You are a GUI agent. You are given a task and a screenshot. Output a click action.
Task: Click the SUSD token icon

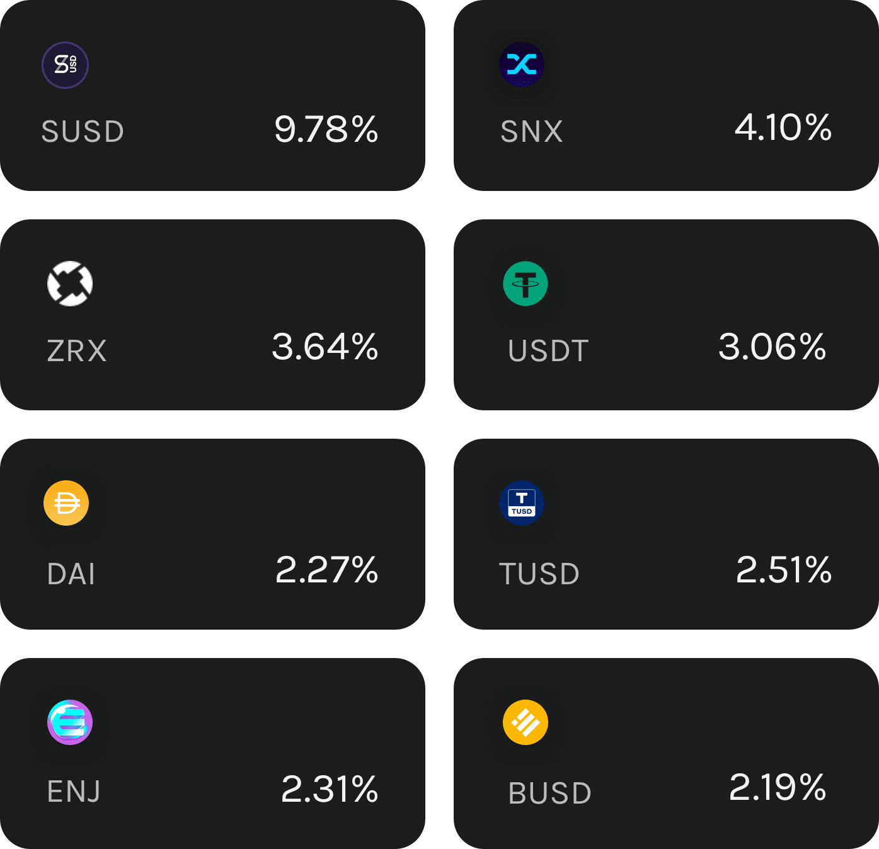[65, 65]
